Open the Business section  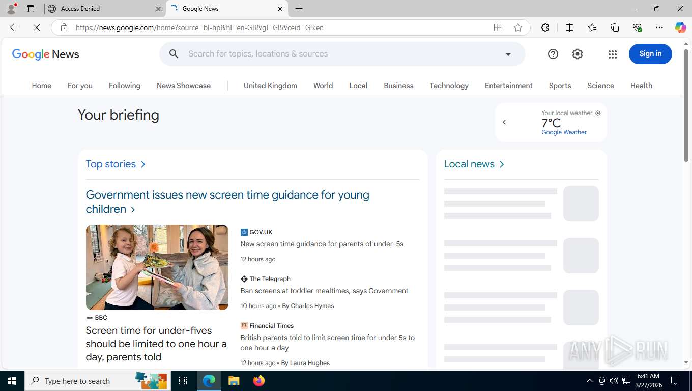398,86
